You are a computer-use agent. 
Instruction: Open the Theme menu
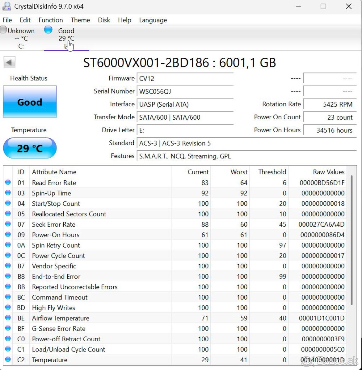tap(80, 20)
